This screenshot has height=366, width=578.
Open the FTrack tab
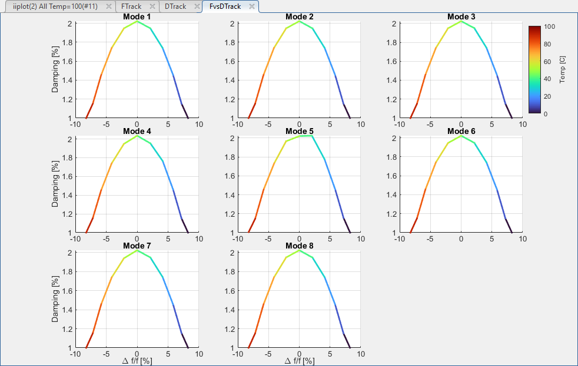131,6
